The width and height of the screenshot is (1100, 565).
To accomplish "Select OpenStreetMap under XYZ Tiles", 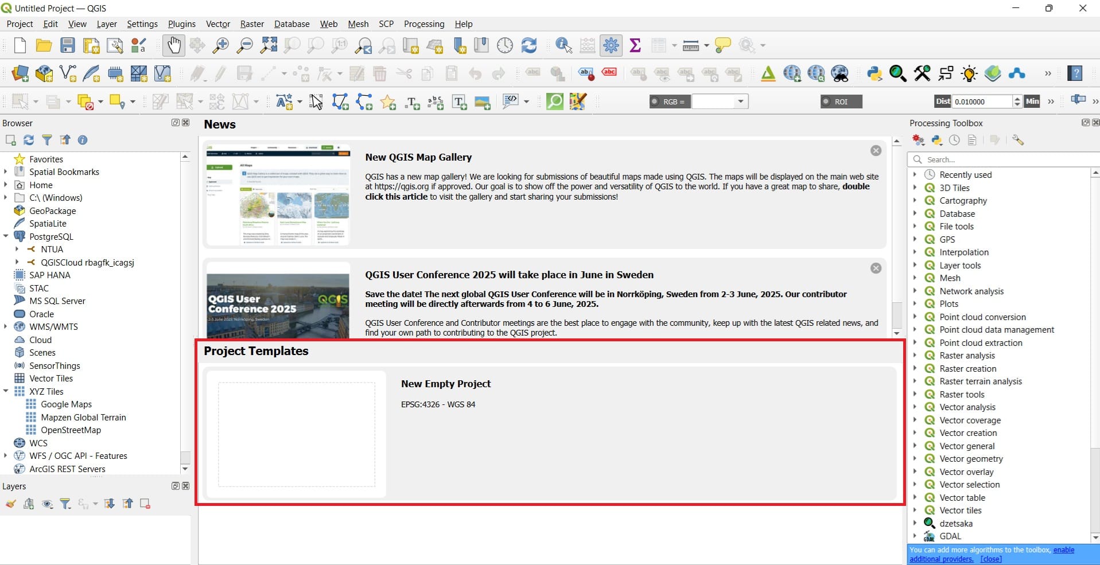I will tap(71, 430).
